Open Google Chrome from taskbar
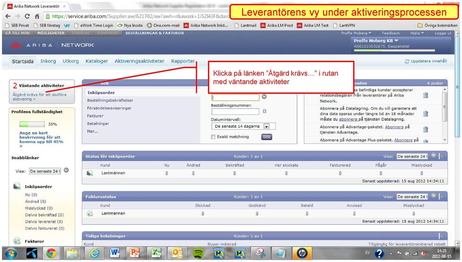Image resolution: width=462 pixels, height=262 pixels. [x=51, y=253]
